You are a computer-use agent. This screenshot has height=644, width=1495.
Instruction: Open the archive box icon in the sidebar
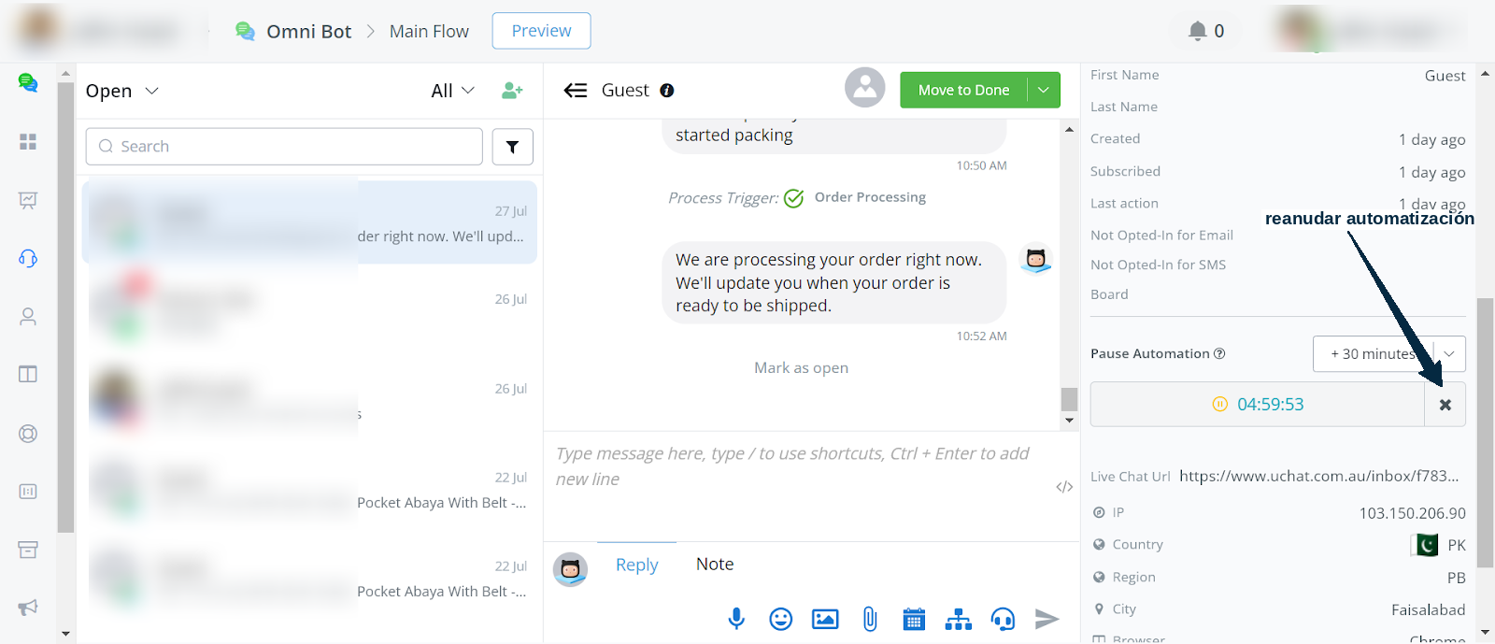point(28,550)
